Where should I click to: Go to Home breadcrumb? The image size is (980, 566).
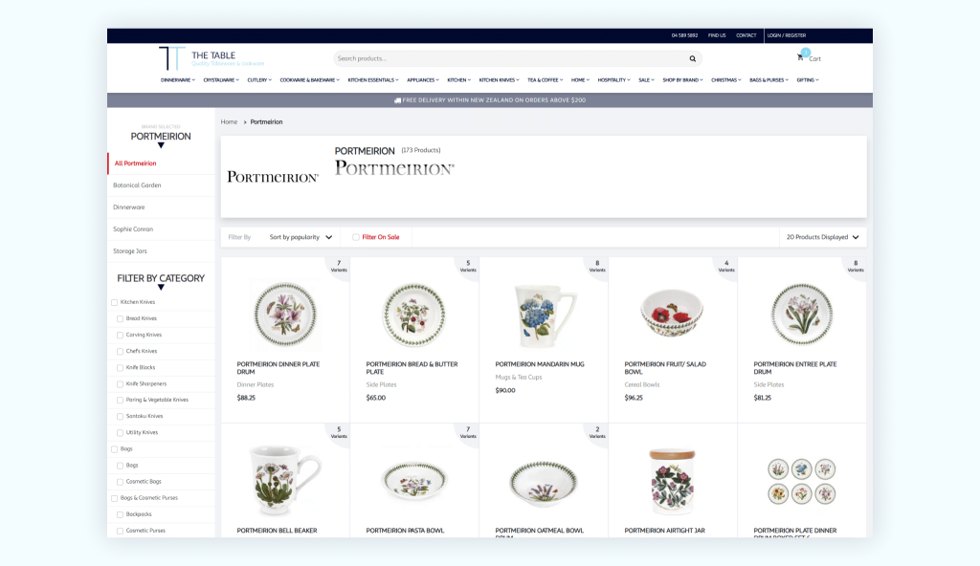(229, 121)
